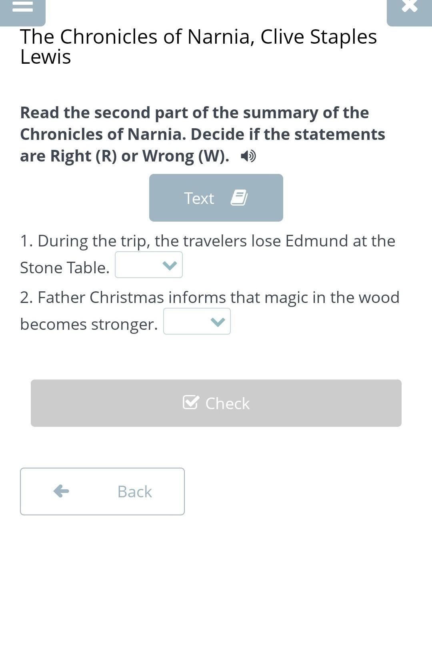Close the exercise with the X icon

(x=409, y=7)
